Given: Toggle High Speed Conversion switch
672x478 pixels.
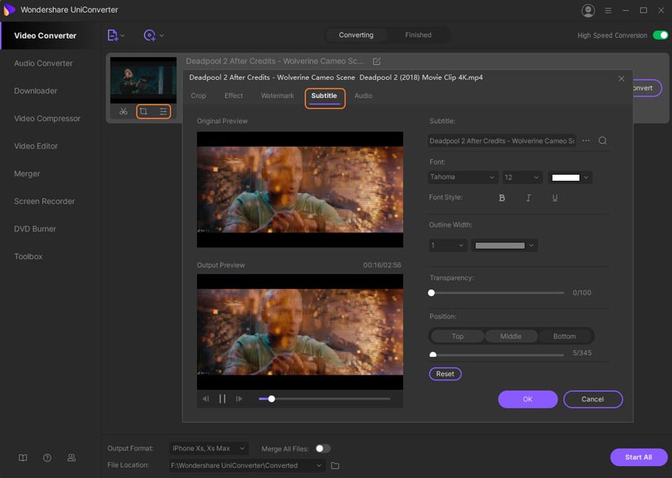Looking at the screenshot, I should tap(660, 35).
